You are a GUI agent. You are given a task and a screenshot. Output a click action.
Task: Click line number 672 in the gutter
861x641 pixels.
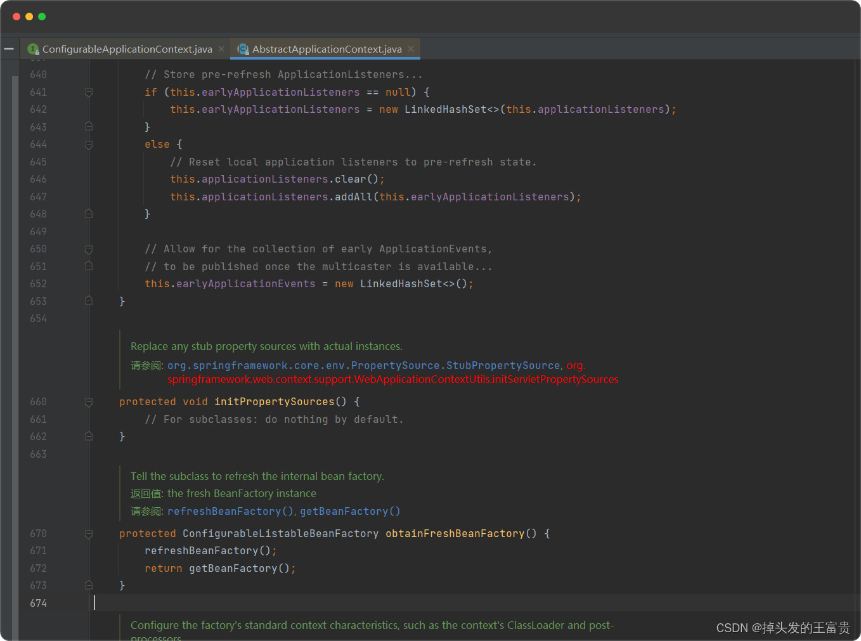coord(38,569)
